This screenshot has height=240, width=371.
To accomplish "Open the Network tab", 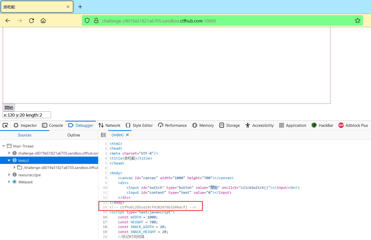I will 109,125.
